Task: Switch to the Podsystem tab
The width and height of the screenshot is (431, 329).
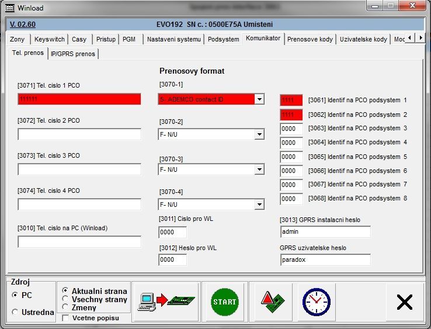Action: coord(223,39)
